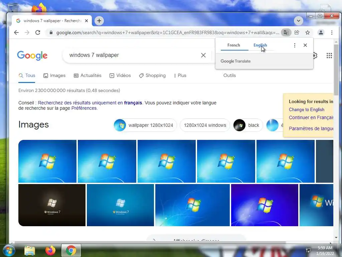This screenshot has height=257, width=342.
Task: Select the Tous search tab
Action: pyautogui.click(x=27, y=76)
